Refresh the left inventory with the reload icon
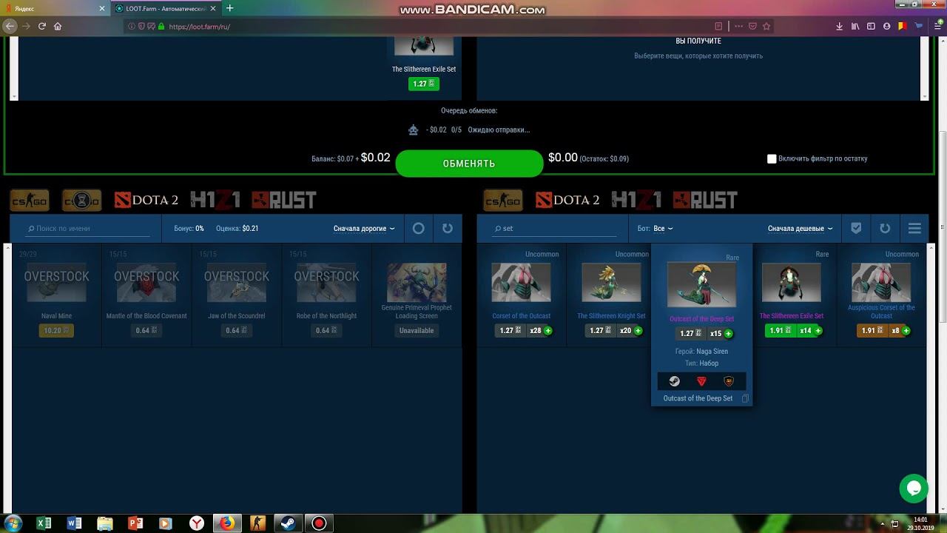 448,229
